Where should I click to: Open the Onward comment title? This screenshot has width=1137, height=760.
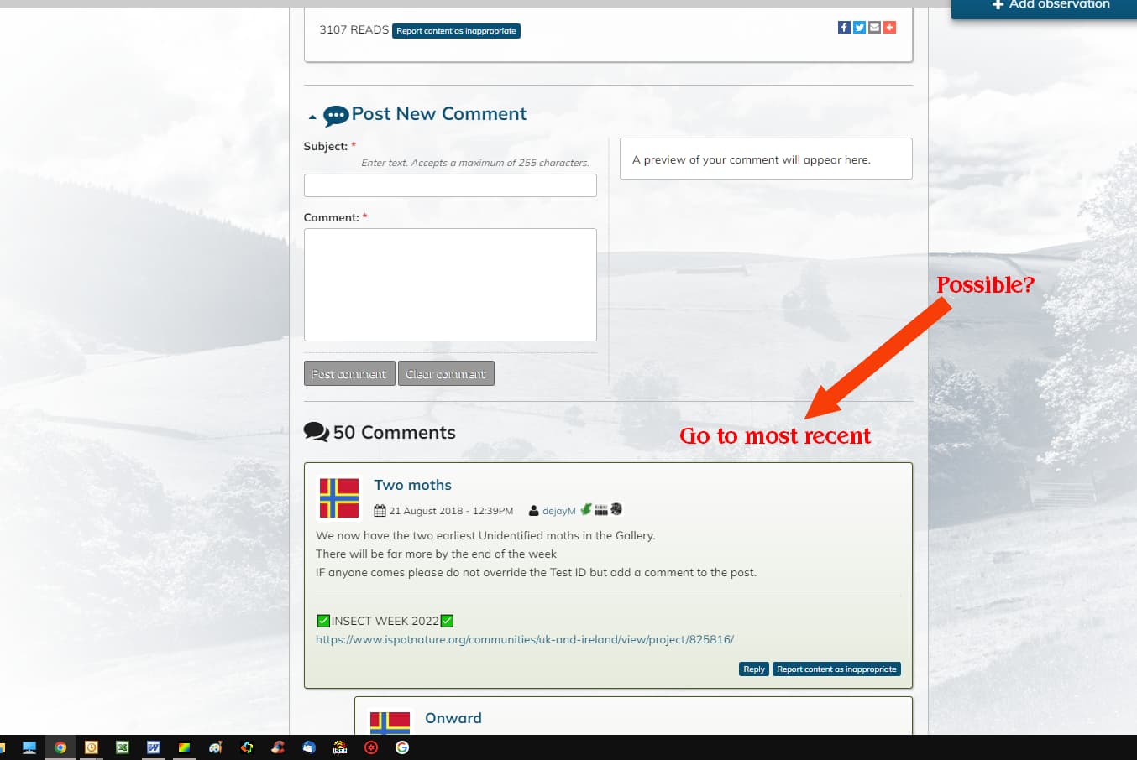453,718
